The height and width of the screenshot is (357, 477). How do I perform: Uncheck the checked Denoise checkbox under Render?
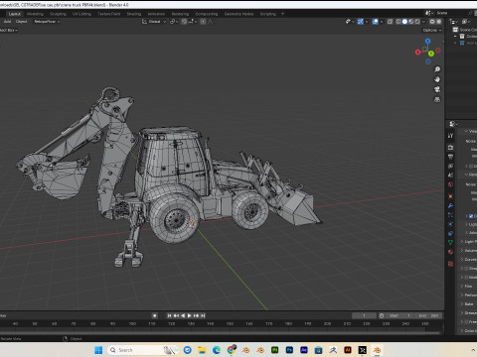471,216
